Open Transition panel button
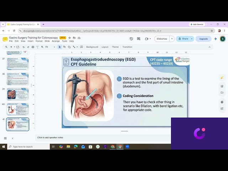The height and width of the screenshot is (171, 228). (128, 47)
